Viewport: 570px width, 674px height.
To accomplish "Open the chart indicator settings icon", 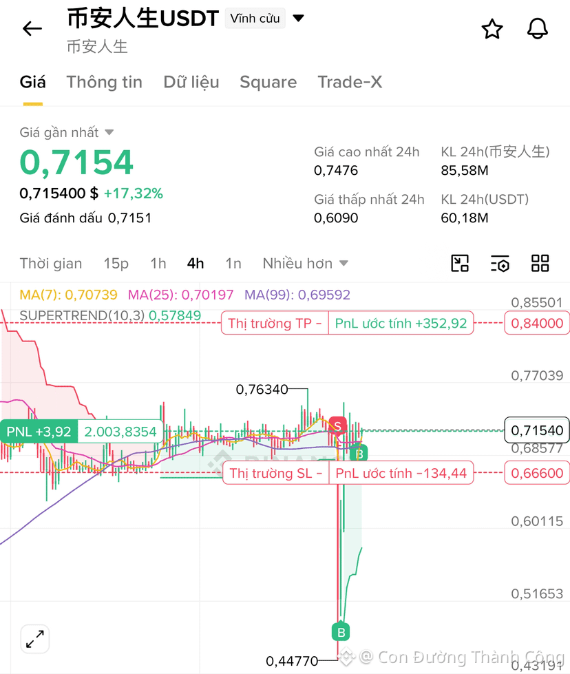I will [x=500, y=264].
